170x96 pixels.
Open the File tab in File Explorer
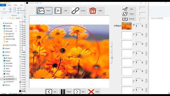[x=3, y=5]
